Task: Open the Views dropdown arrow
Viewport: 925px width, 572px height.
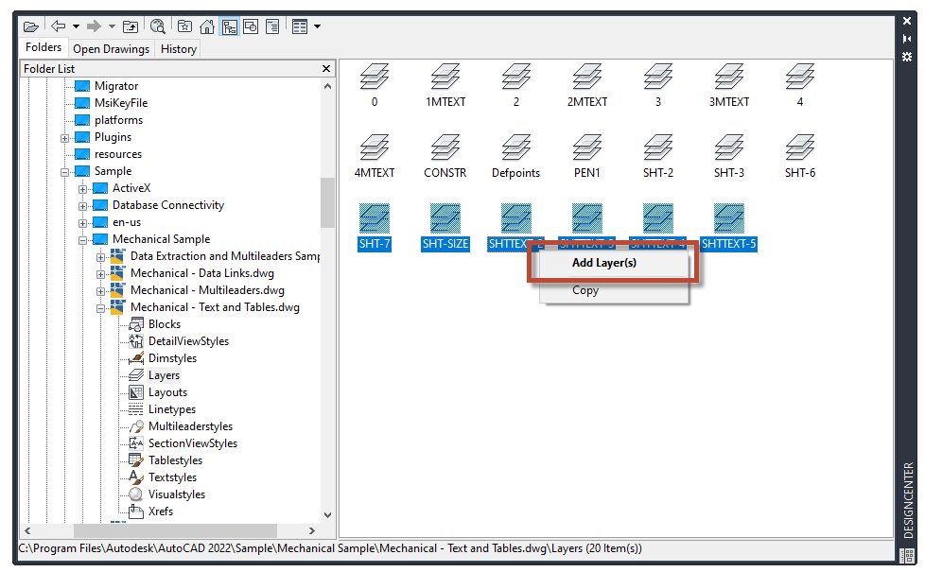Action: (318, 26)
